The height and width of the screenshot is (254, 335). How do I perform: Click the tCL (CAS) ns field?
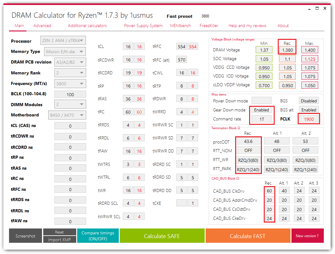click(x=70, y=126)
